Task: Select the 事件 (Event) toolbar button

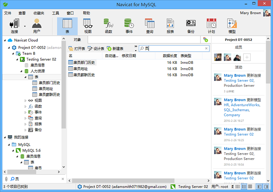Action: (x=129, y=26)
